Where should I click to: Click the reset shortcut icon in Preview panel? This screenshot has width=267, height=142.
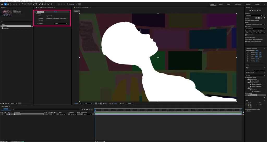point(264,15)
